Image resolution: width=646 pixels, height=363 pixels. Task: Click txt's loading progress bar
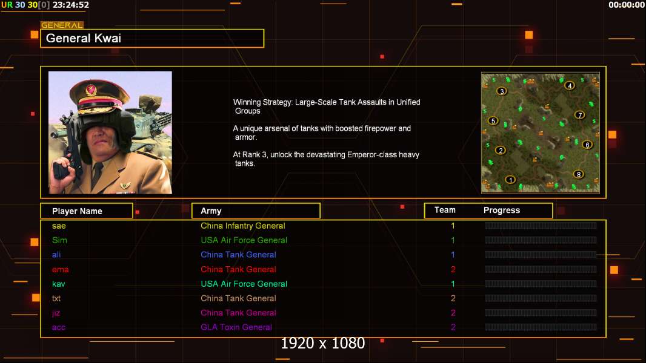pos(541,298)
